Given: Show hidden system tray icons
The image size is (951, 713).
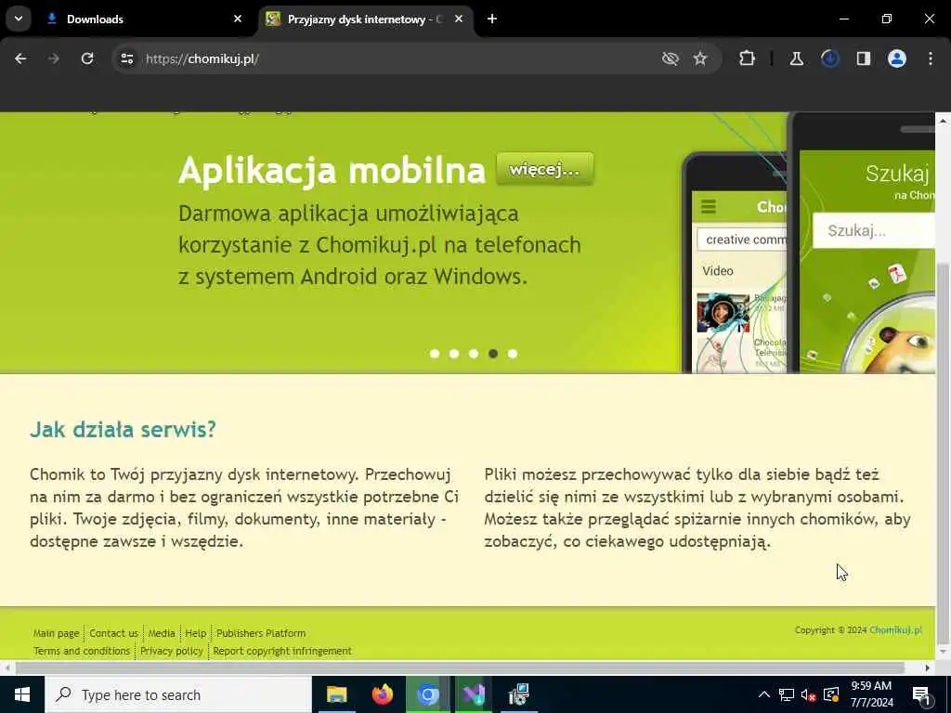Looking at the screenshot, I should (764, 694).
